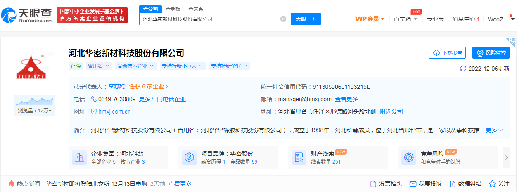This screenshot has width=517, height=192.
Task: Open the 企业集团：河北科慧 card
Action: [x=119, y=157]
